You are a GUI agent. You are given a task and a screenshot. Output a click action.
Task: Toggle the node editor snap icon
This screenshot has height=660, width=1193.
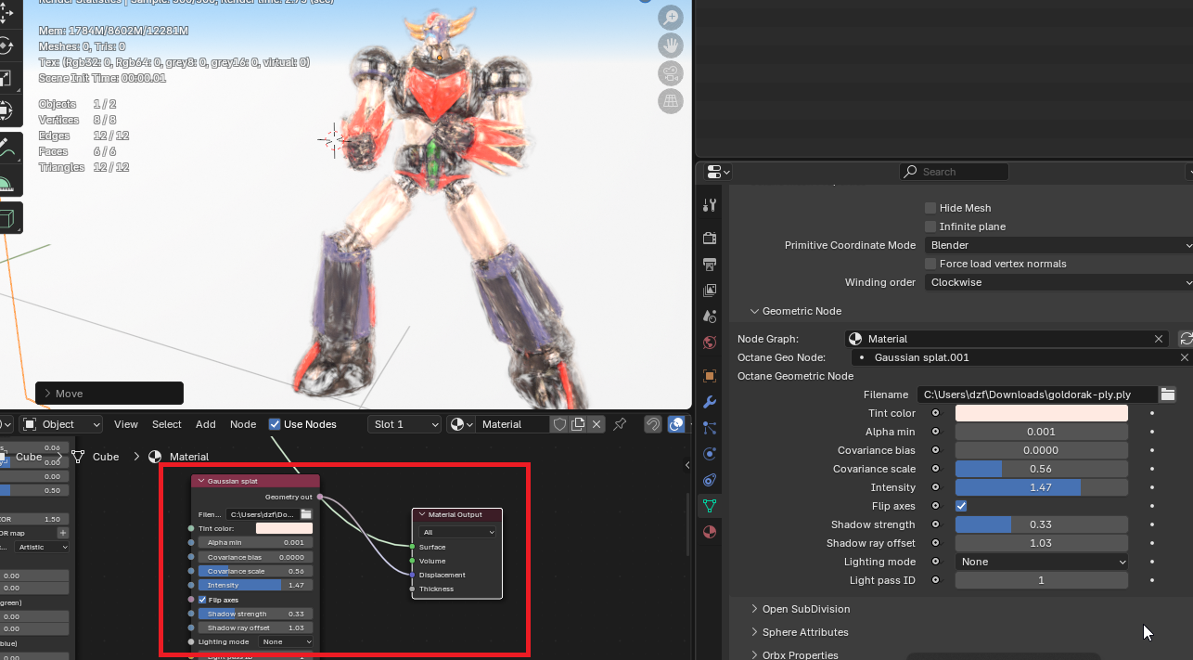(x=653, y=424)
